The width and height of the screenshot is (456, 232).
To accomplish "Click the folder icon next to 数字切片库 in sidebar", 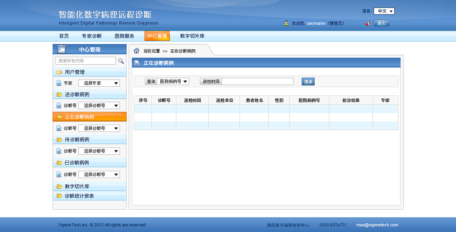I will click(59, 187).
